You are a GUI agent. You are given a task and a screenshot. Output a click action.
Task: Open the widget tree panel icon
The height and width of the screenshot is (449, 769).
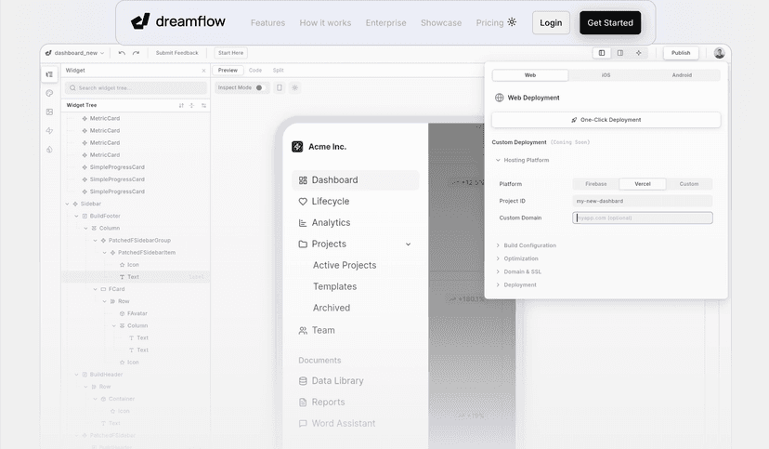click(49, 74)
